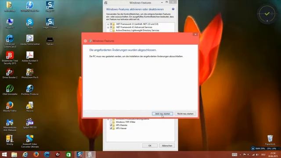Open Bitdefender Total Security 2015 shortcut
Image resolution: width=281 pixels, height=158 pixels.
[x=10, y=58]
